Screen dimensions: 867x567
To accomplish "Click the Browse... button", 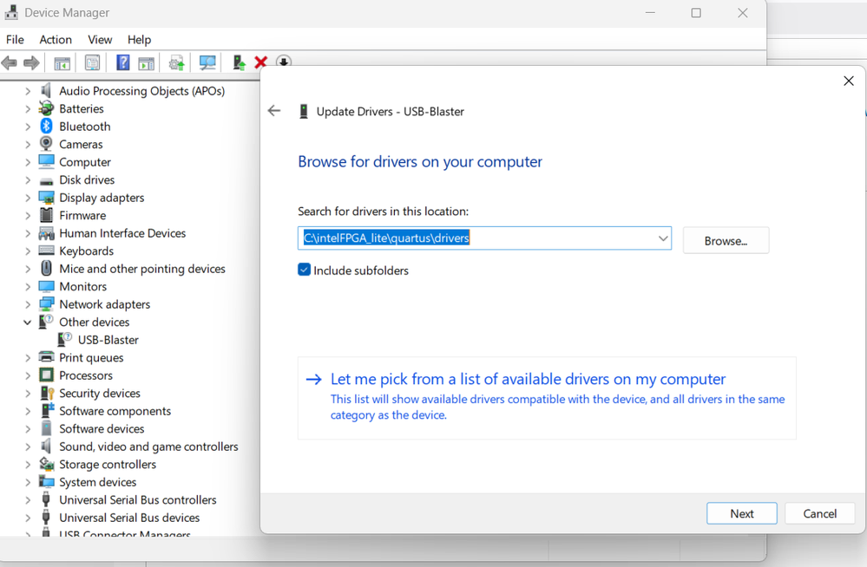I will coord(726,240).
